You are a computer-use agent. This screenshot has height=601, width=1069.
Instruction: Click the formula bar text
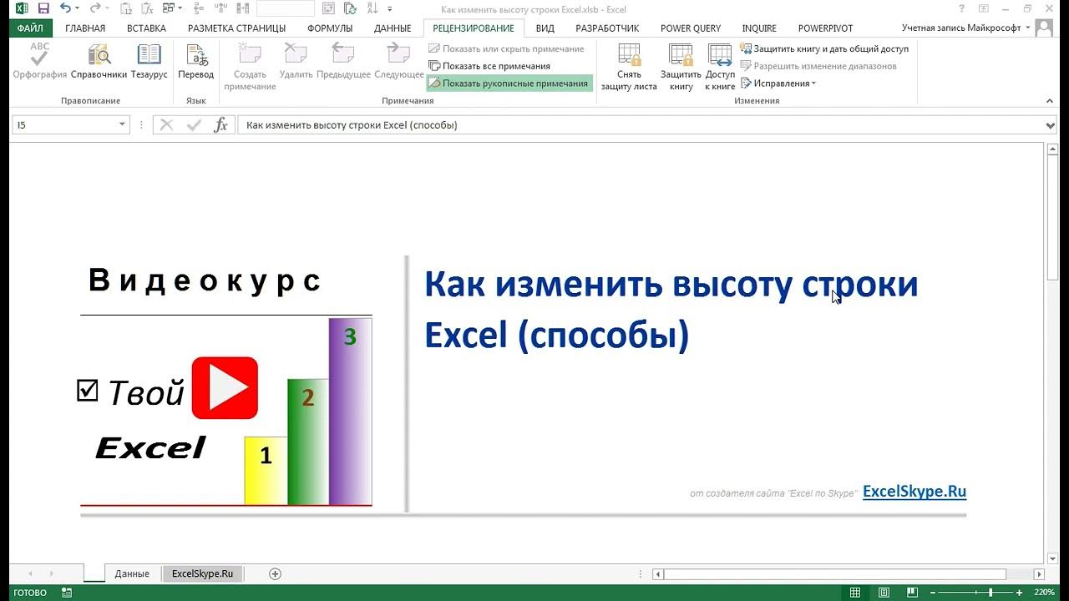click(352, 125)
